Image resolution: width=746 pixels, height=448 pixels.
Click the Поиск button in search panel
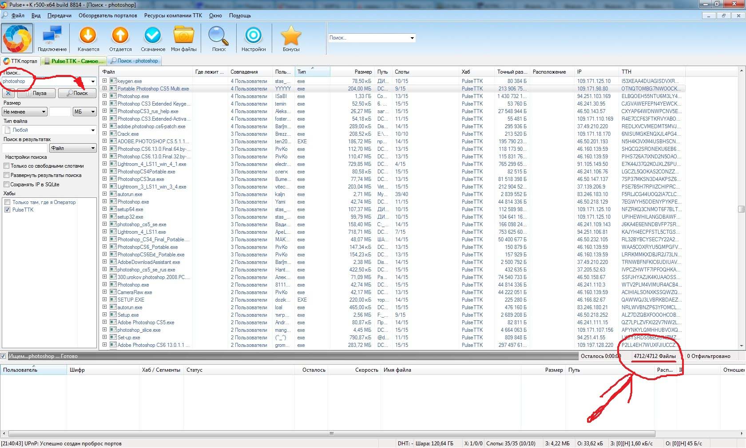[x=77, y=93]
